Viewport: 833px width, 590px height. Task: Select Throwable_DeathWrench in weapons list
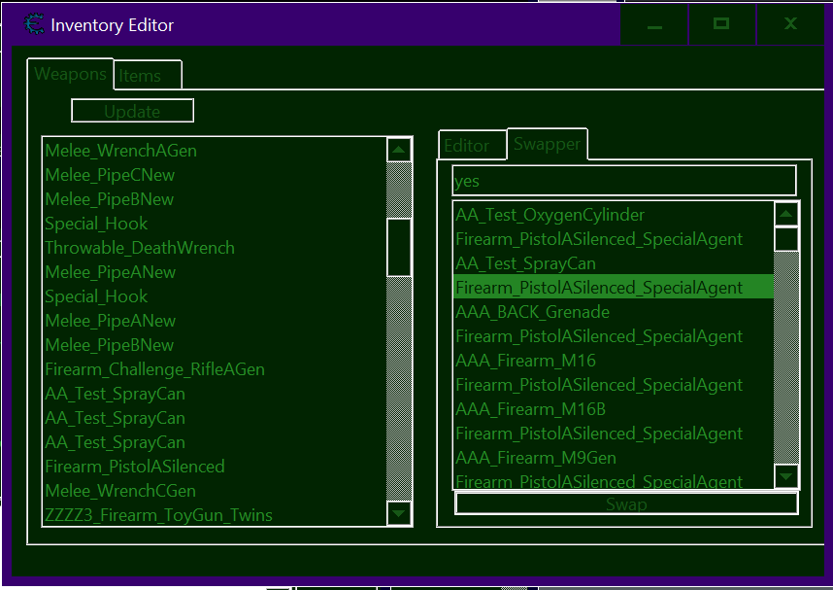coord(140,248)
